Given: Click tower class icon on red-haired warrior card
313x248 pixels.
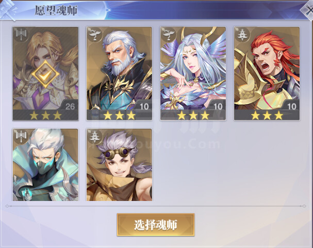Looking at the screenshot, I should click(243, 35).
